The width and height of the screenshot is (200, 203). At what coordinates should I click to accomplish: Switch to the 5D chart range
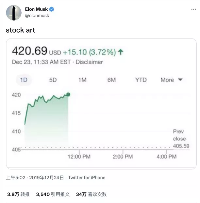pyautogui.click(x=53, y=80)
